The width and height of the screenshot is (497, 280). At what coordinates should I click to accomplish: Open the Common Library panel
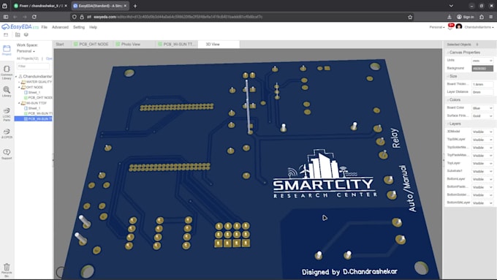(7, 72)
